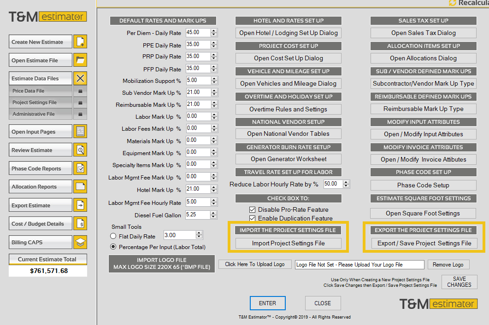
Task: Adjust the Small Tools Flat Daily Rate spinner
Action: [199, 235]
